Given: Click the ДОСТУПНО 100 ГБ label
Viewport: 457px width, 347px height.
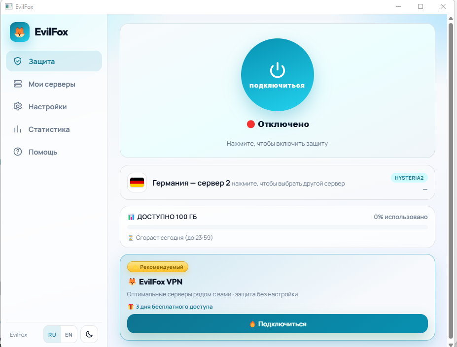Looking at the screenshot, I should (x=167, y=217).
